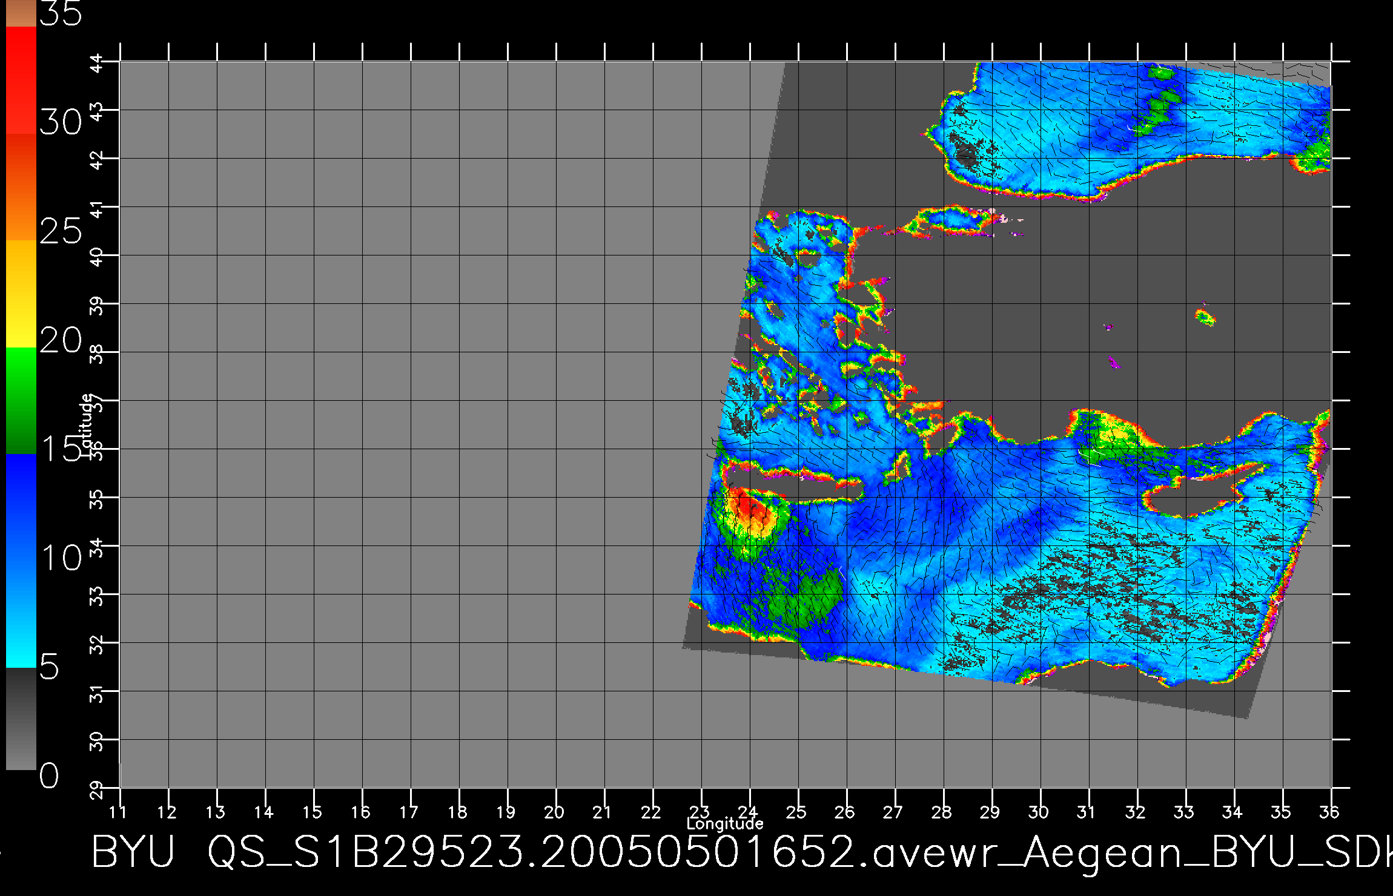Image resolution: width=1393 pixels, height=896 pixels.
Task: Pick the orange band of the color bar
Action: tap(21, 188)
